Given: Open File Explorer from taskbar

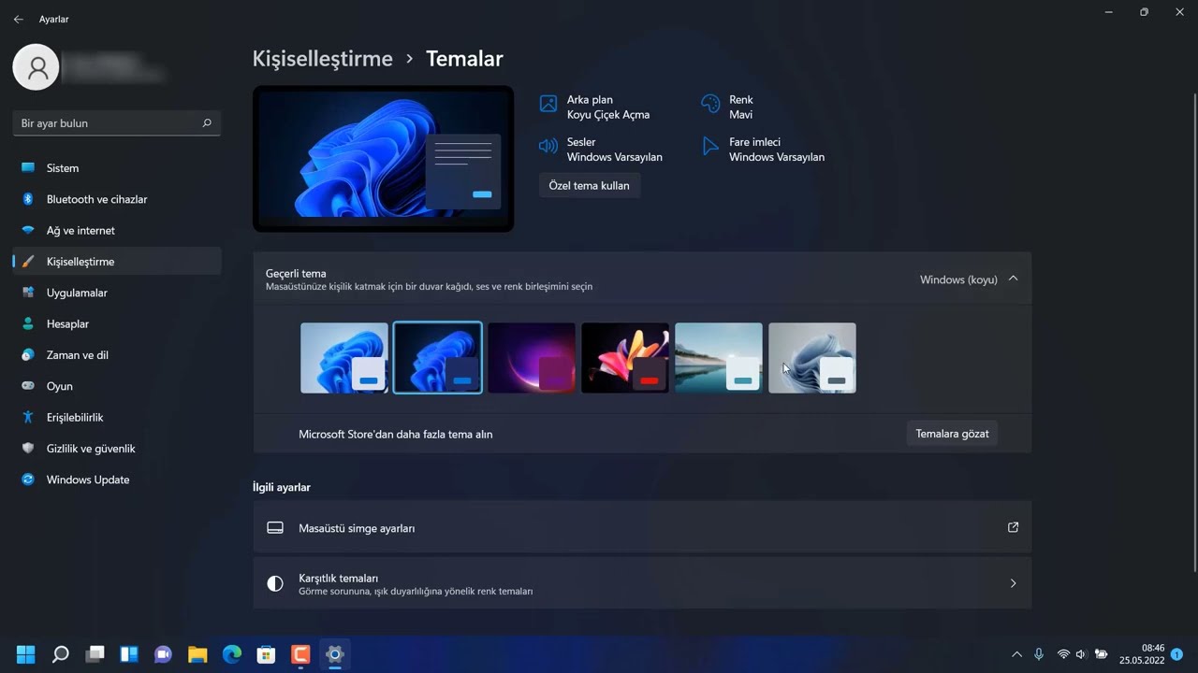Looking at the screenshot, I should tap(197, 654).
